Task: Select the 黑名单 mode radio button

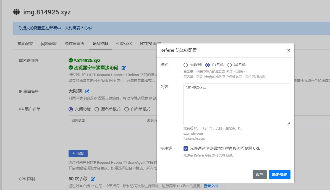Action: pos(229,65)
